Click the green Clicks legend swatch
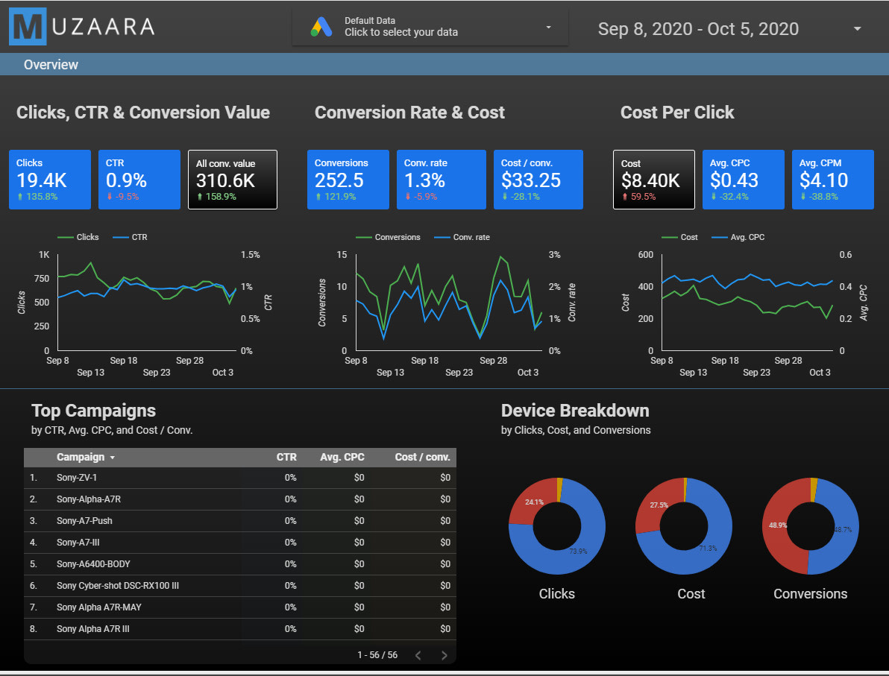This screenshot has height=676, width=889. (x=66, y=237)
